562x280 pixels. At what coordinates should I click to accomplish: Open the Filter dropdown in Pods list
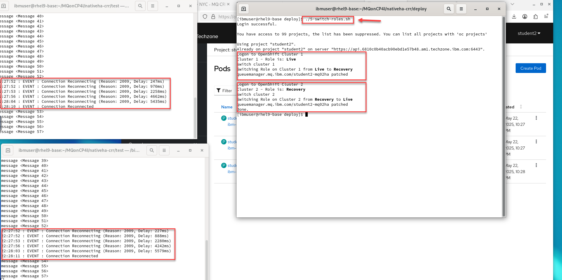pyautogui.click(x=224, y=91)
